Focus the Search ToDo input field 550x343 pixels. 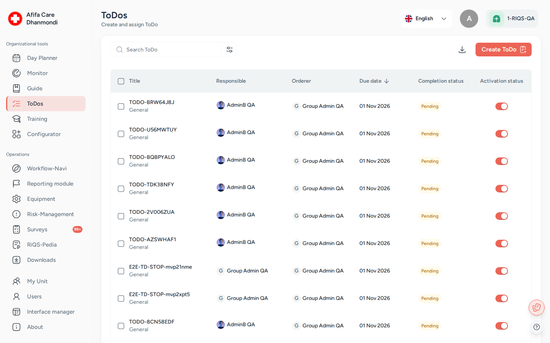pos(173,50)
